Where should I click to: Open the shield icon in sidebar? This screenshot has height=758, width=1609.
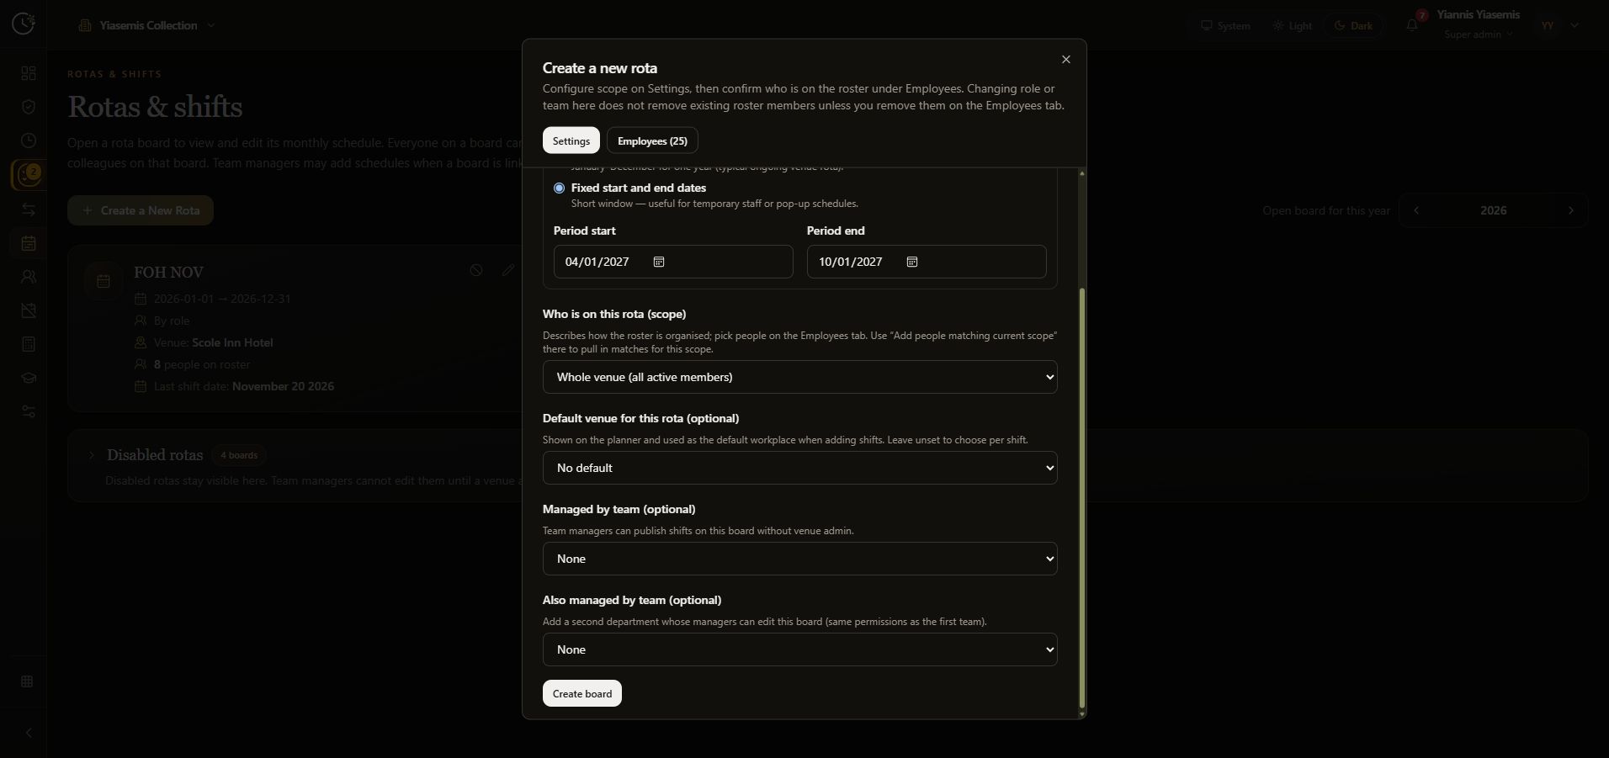pos(29,107)
